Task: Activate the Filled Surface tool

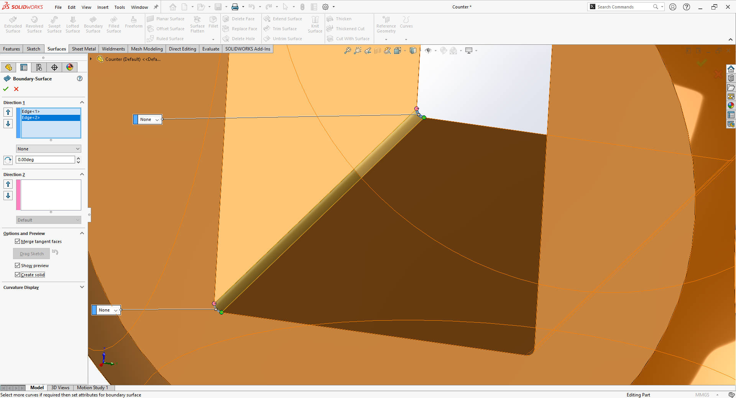Action: coord(113,24)
